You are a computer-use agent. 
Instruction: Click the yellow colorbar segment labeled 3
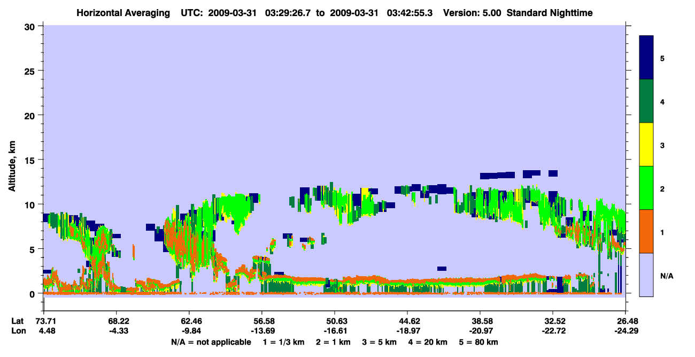coord(646,145)
